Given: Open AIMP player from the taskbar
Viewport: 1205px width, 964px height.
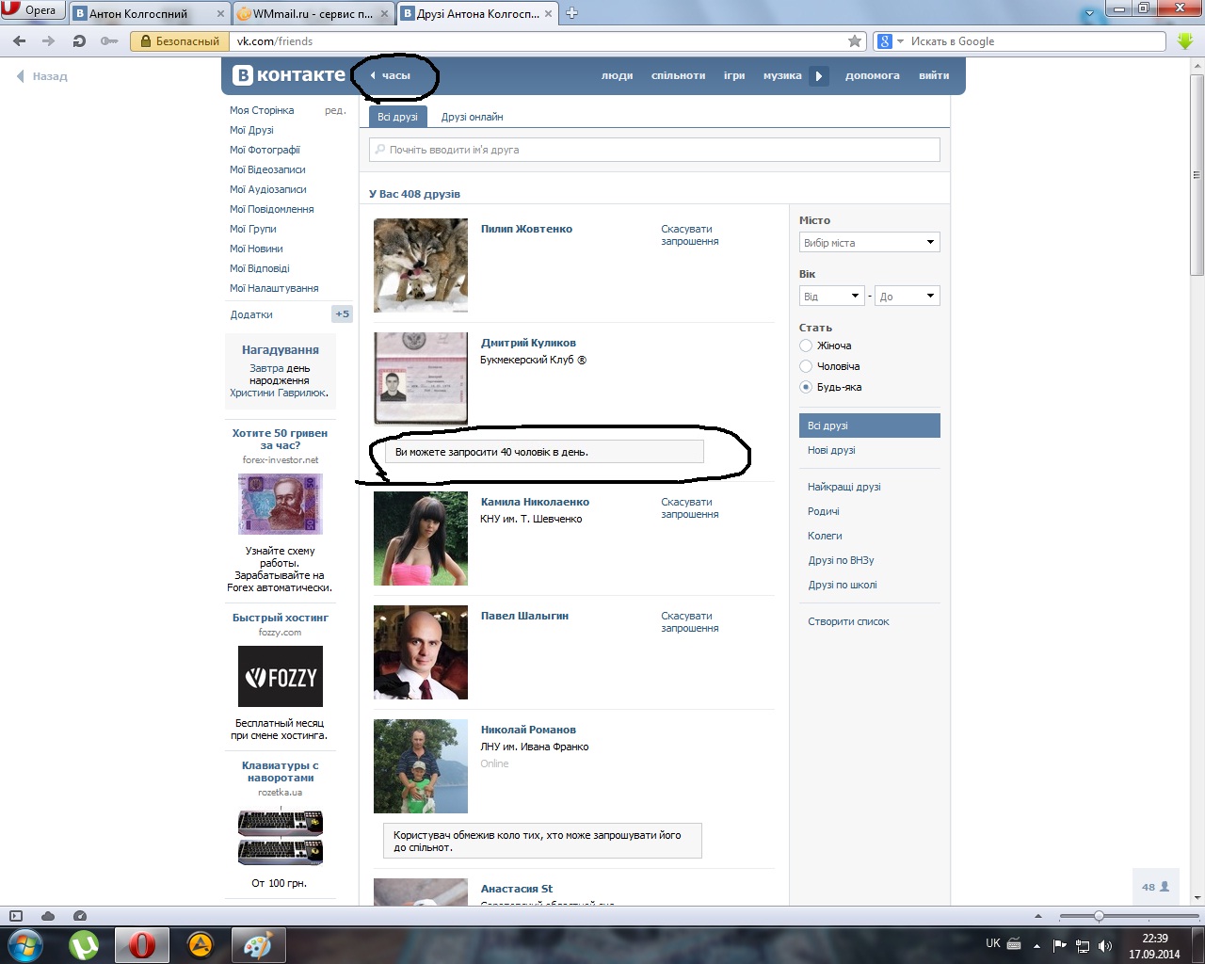Looking at the screenshot, I should [201, 944].
